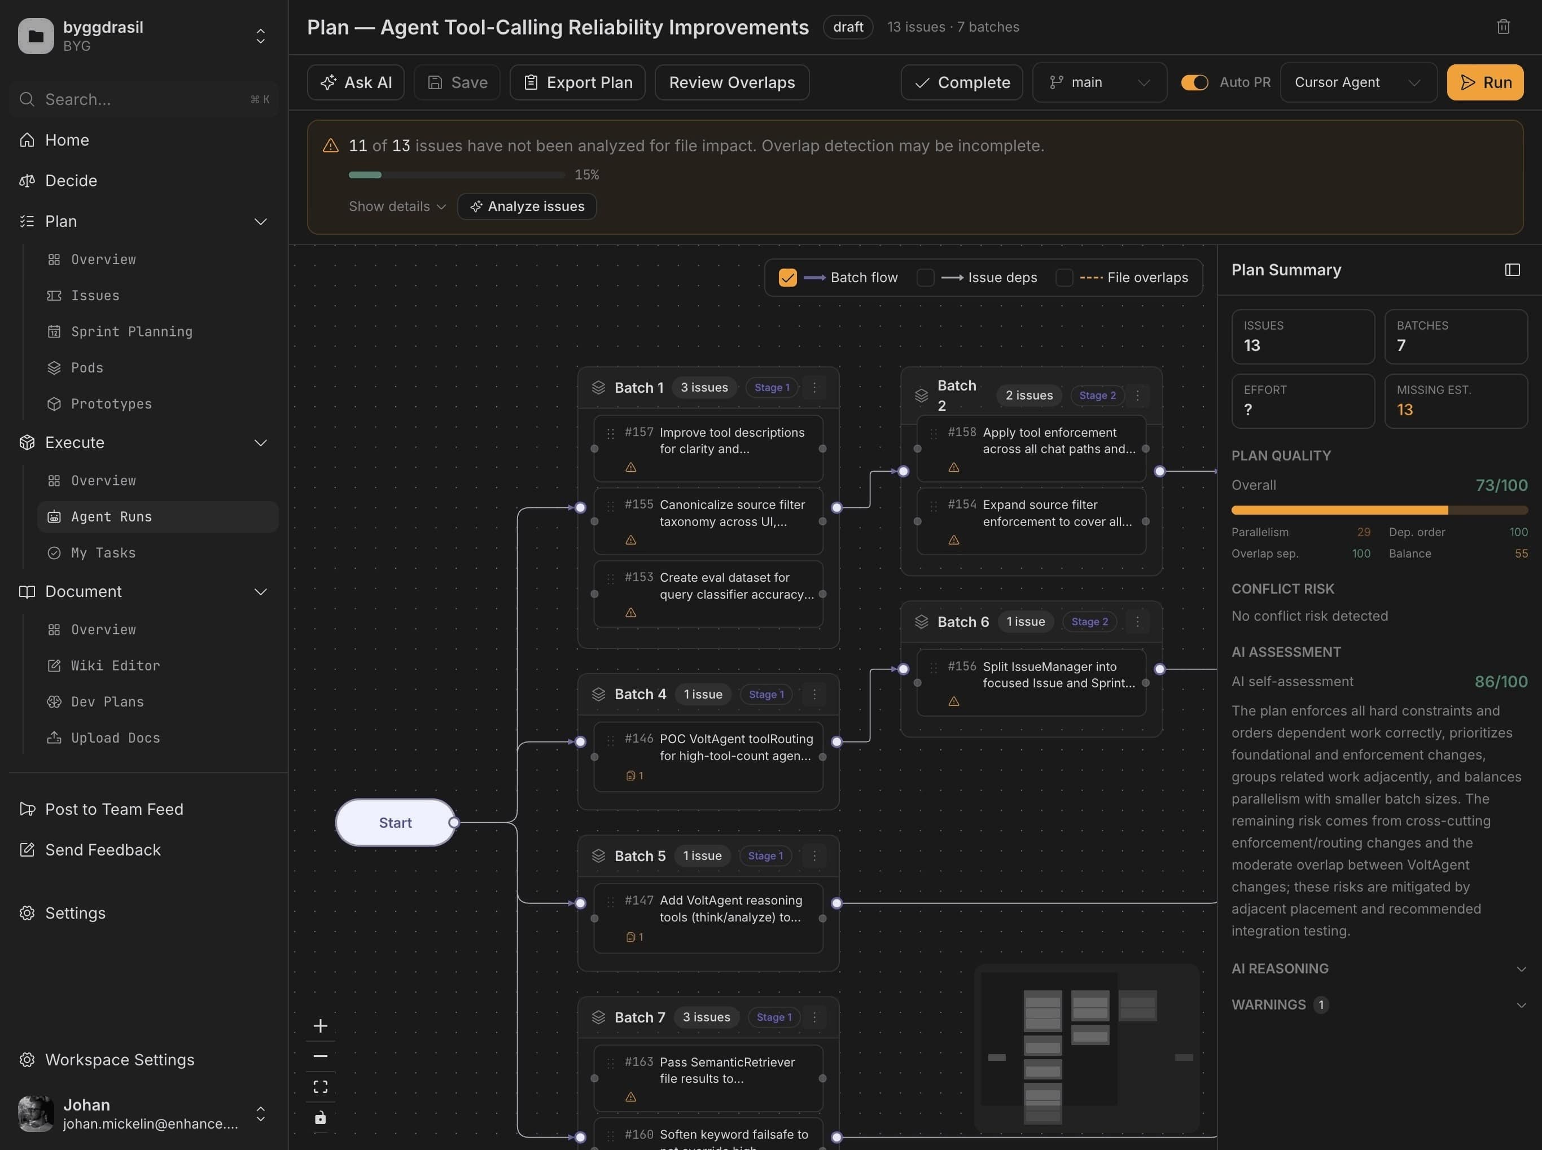This screenshot has height=1150, width=1542.
Task: Run the Analyze issues action
Action: tap(527, 206)
